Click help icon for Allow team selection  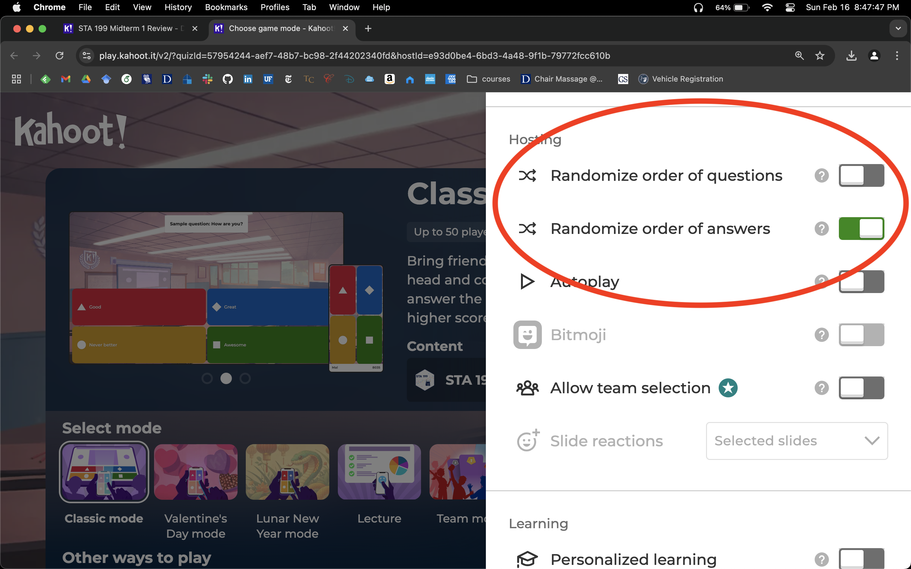click(x=821, y=388)
